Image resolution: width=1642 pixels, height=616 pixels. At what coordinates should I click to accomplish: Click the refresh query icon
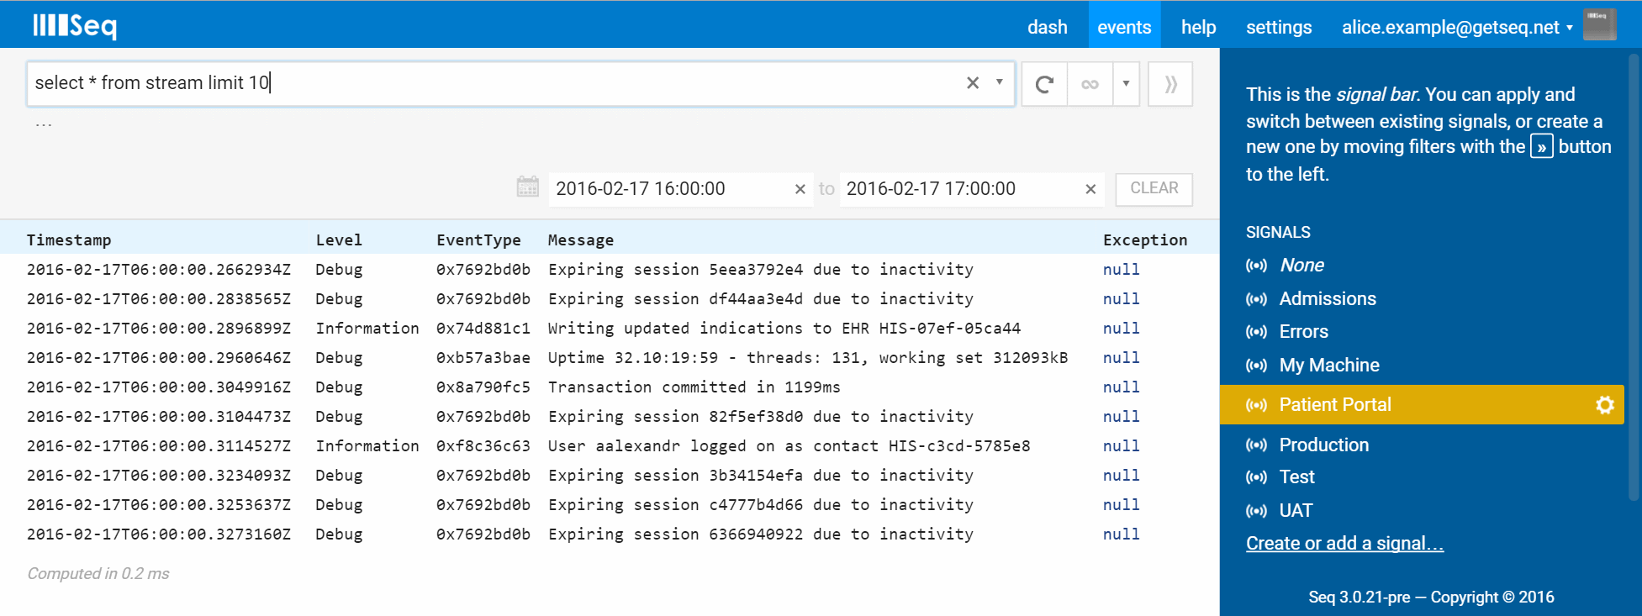[x=1044, y=84]
